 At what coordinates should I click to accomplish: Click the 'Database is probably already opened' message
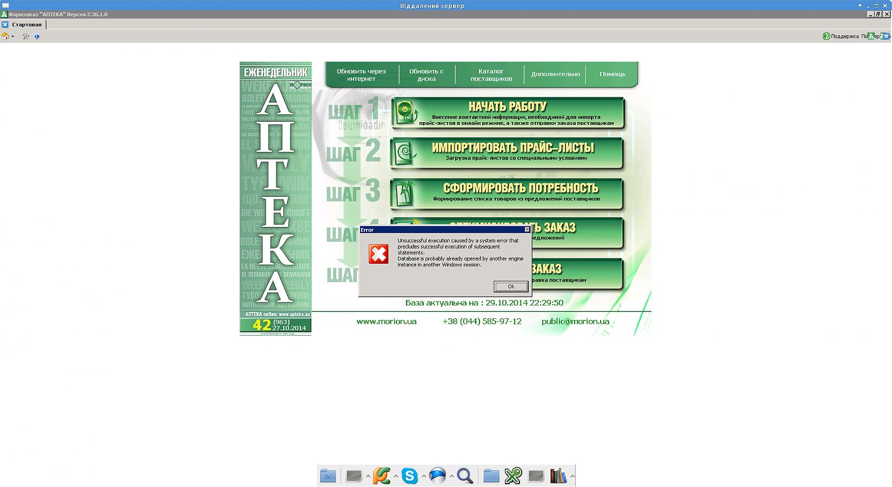coord(461,262)
